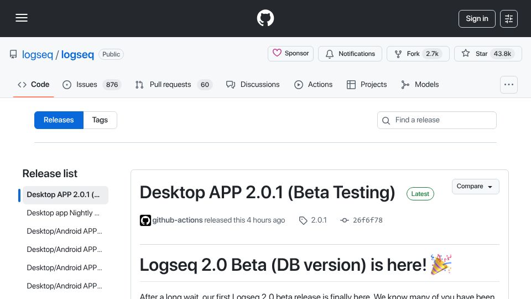Select Desktop app Nightly release item

[x=65, y=213]
